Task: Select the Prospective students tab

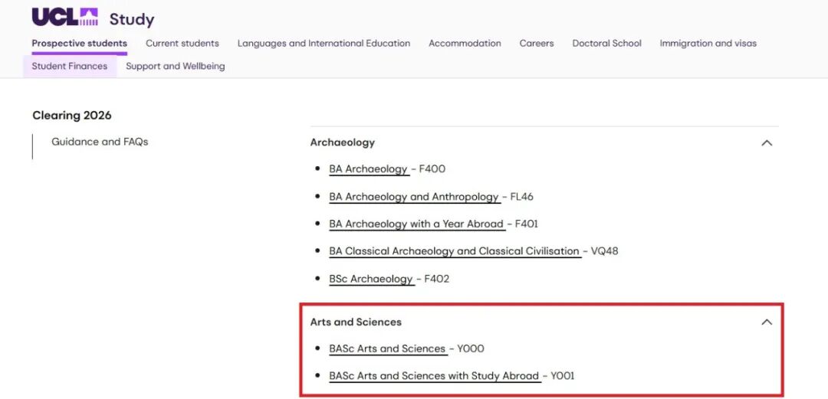Action: (79, 44)
